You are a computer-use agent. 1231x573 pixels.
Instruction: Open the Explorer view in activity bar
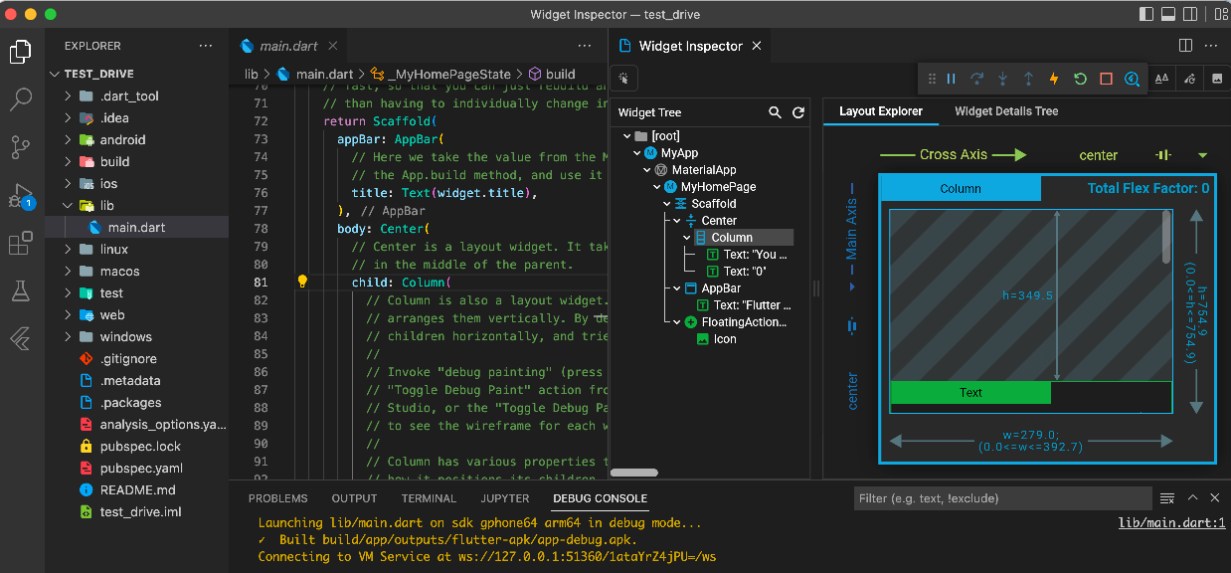pyautogui.click(x=21, y=52)
